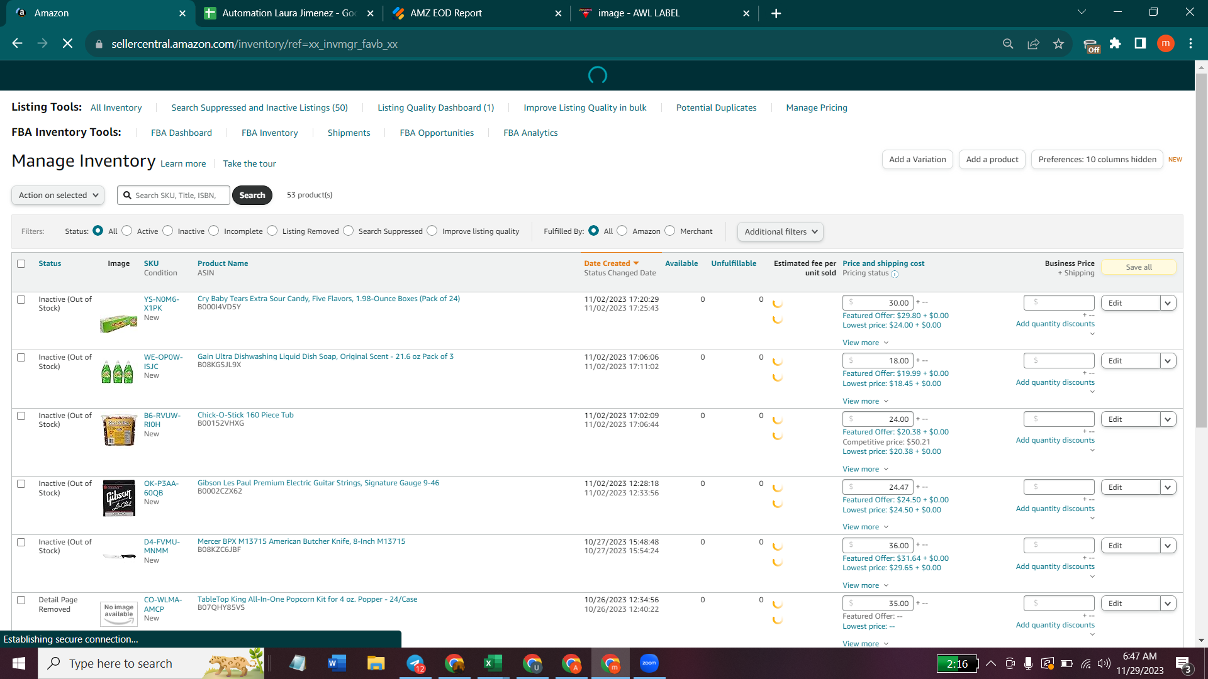This screenshot has width=1208, height=679.
Task: Click the pricing status info icon
Action: click(895, 274)
